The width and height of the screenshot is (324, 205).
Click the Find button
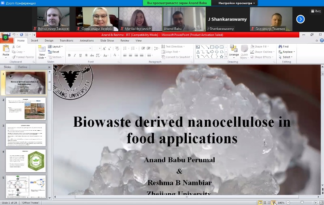[283, 46]
